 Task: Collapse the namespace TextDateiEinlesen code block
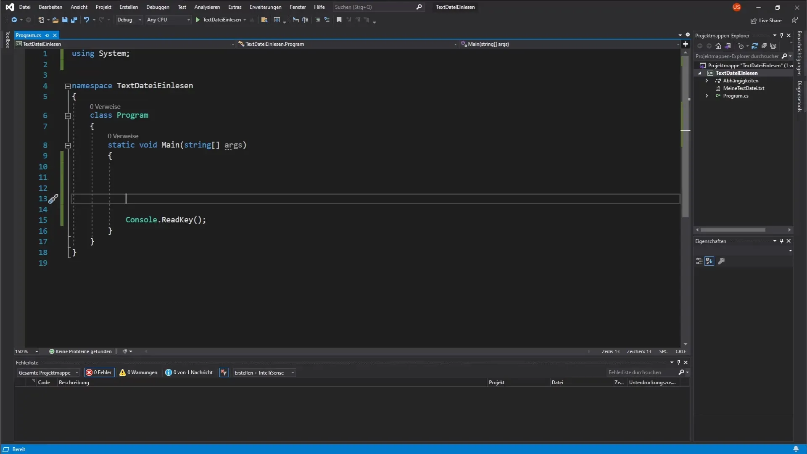point(68,86)
